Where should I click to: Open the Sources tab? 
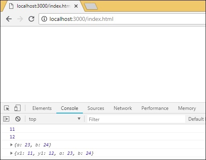coord(96,108)
